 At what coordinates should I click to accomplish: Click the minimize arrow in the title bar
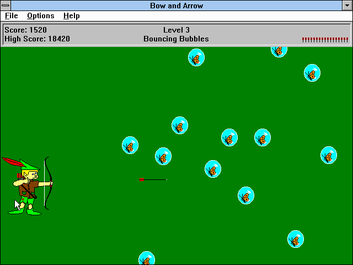pos(347,6)
